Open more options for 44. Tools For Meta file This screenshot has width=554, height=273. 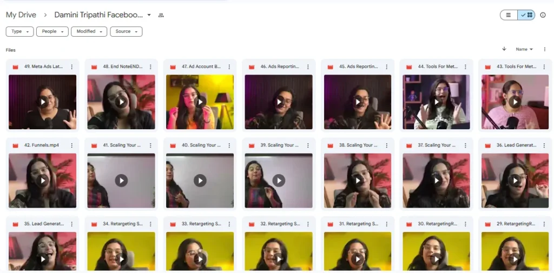point(466,66)
